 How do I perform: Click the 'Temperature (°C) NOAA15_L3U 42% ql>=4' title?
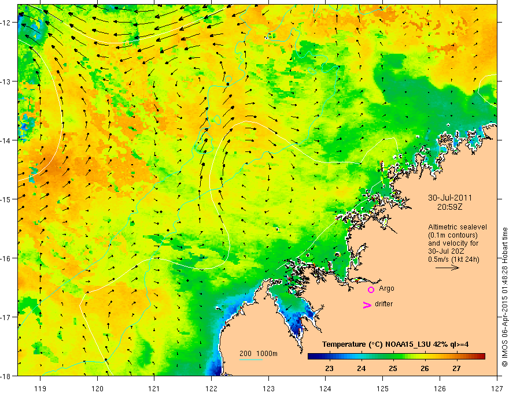pos(395,344)
